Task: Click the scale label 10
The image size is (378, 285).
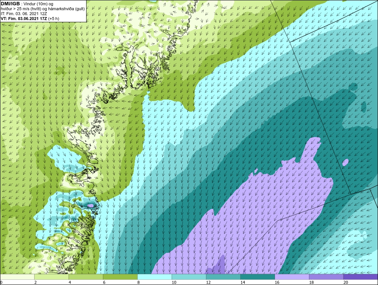Action: pos(174,282)
